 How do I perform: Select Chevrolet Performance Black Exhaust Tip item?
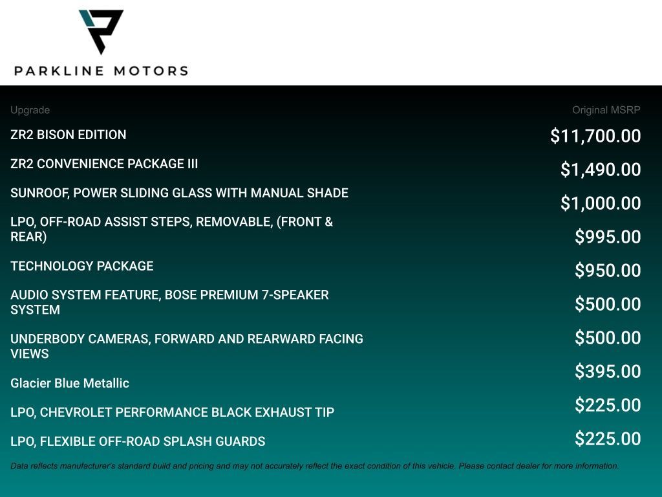[x=172, y=412]
